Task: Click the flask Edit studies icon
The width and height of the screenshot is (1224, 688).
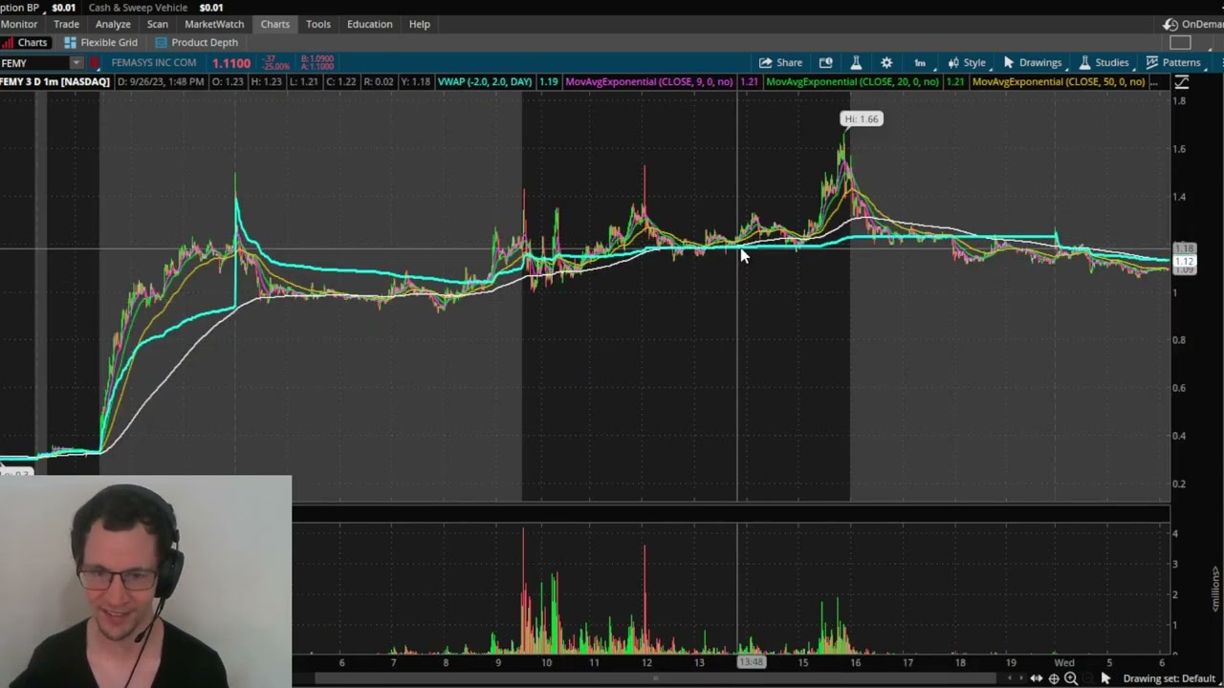Action: click(x=856, y=63)
